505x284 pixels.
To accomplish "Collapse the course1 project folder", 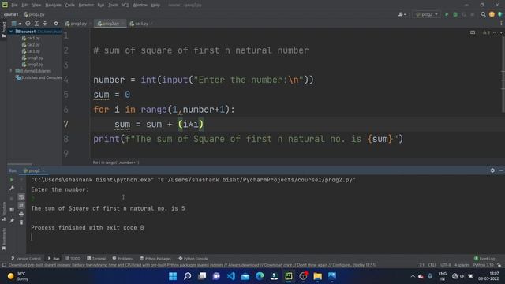I will (x=11, y=32).
